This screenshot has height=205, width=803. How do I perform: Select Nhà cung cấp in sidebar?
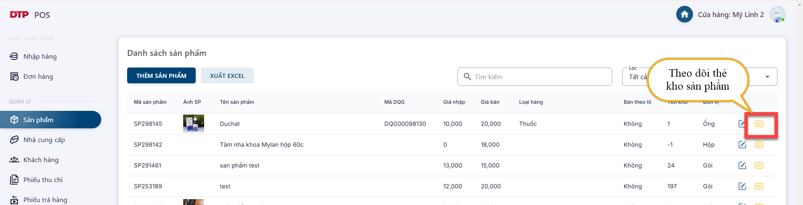(x=44, y=140)
